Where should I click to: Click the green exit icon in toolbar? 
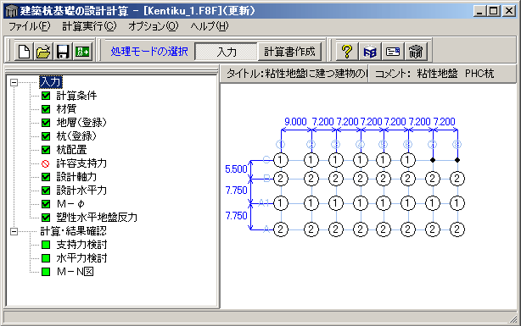point(82,52)
